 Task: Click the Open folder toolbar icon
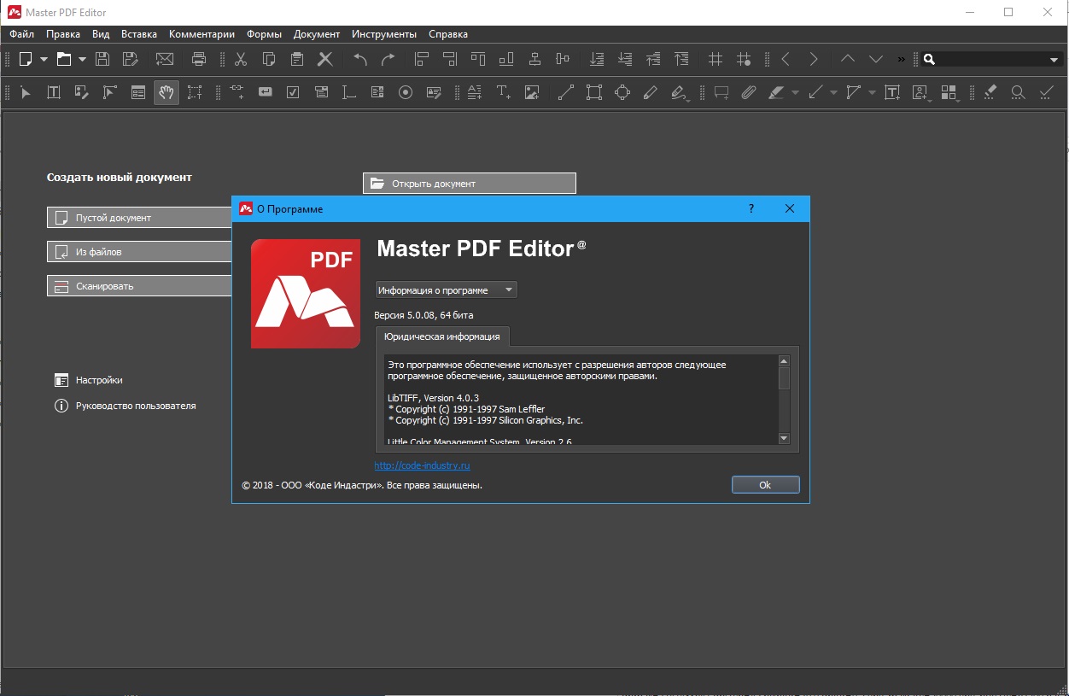coord(64,59)
